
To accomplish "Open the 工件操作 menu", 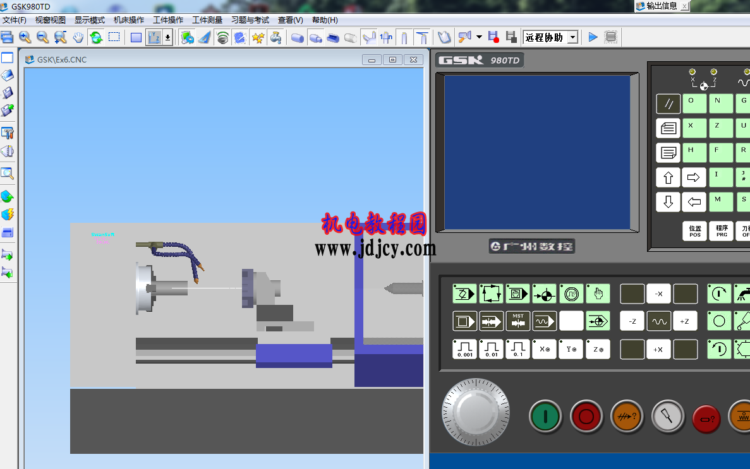I will (x=168, y=20).
